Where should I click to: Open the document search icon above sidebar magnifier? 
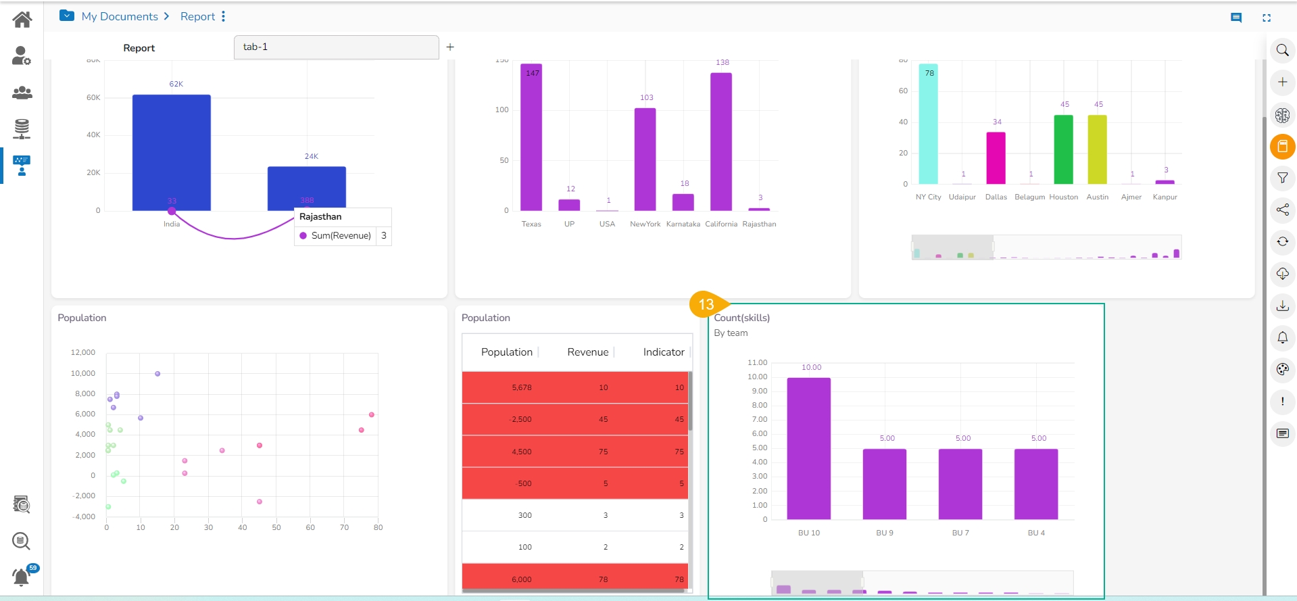coord(22,504)
